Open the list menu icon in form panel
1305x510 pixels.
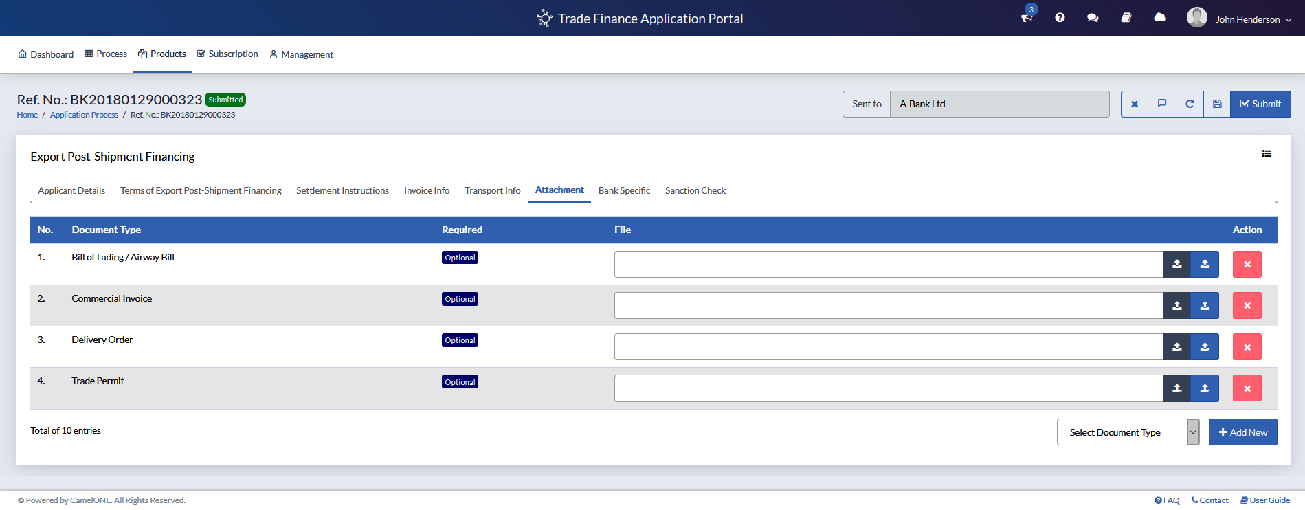click(x=1267, y=154)
